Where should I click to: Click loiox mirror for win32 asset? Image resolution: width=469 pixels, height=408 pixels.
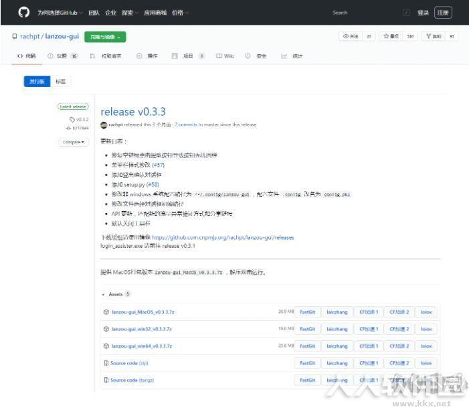426,329
